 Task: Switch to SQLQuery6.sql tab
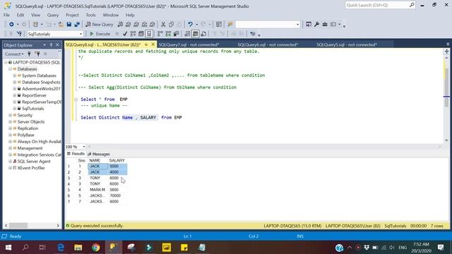point(268,44)
